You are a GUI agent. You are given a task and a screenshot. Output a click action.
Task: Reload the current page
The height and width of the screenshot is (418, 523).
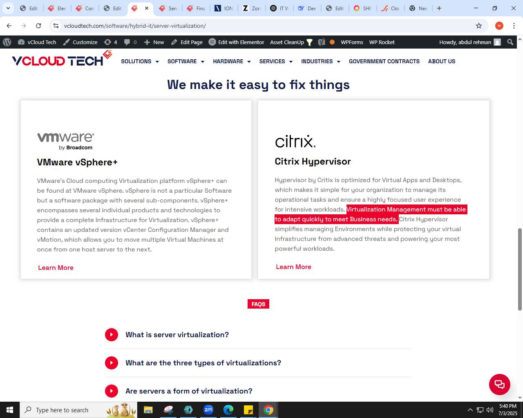tap(38, 26)
